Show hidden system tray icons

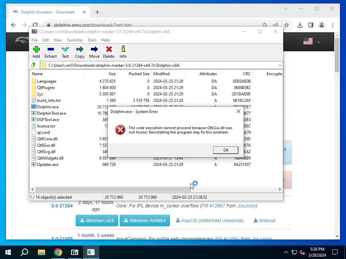pyautogui.click(x=286, y=252)
